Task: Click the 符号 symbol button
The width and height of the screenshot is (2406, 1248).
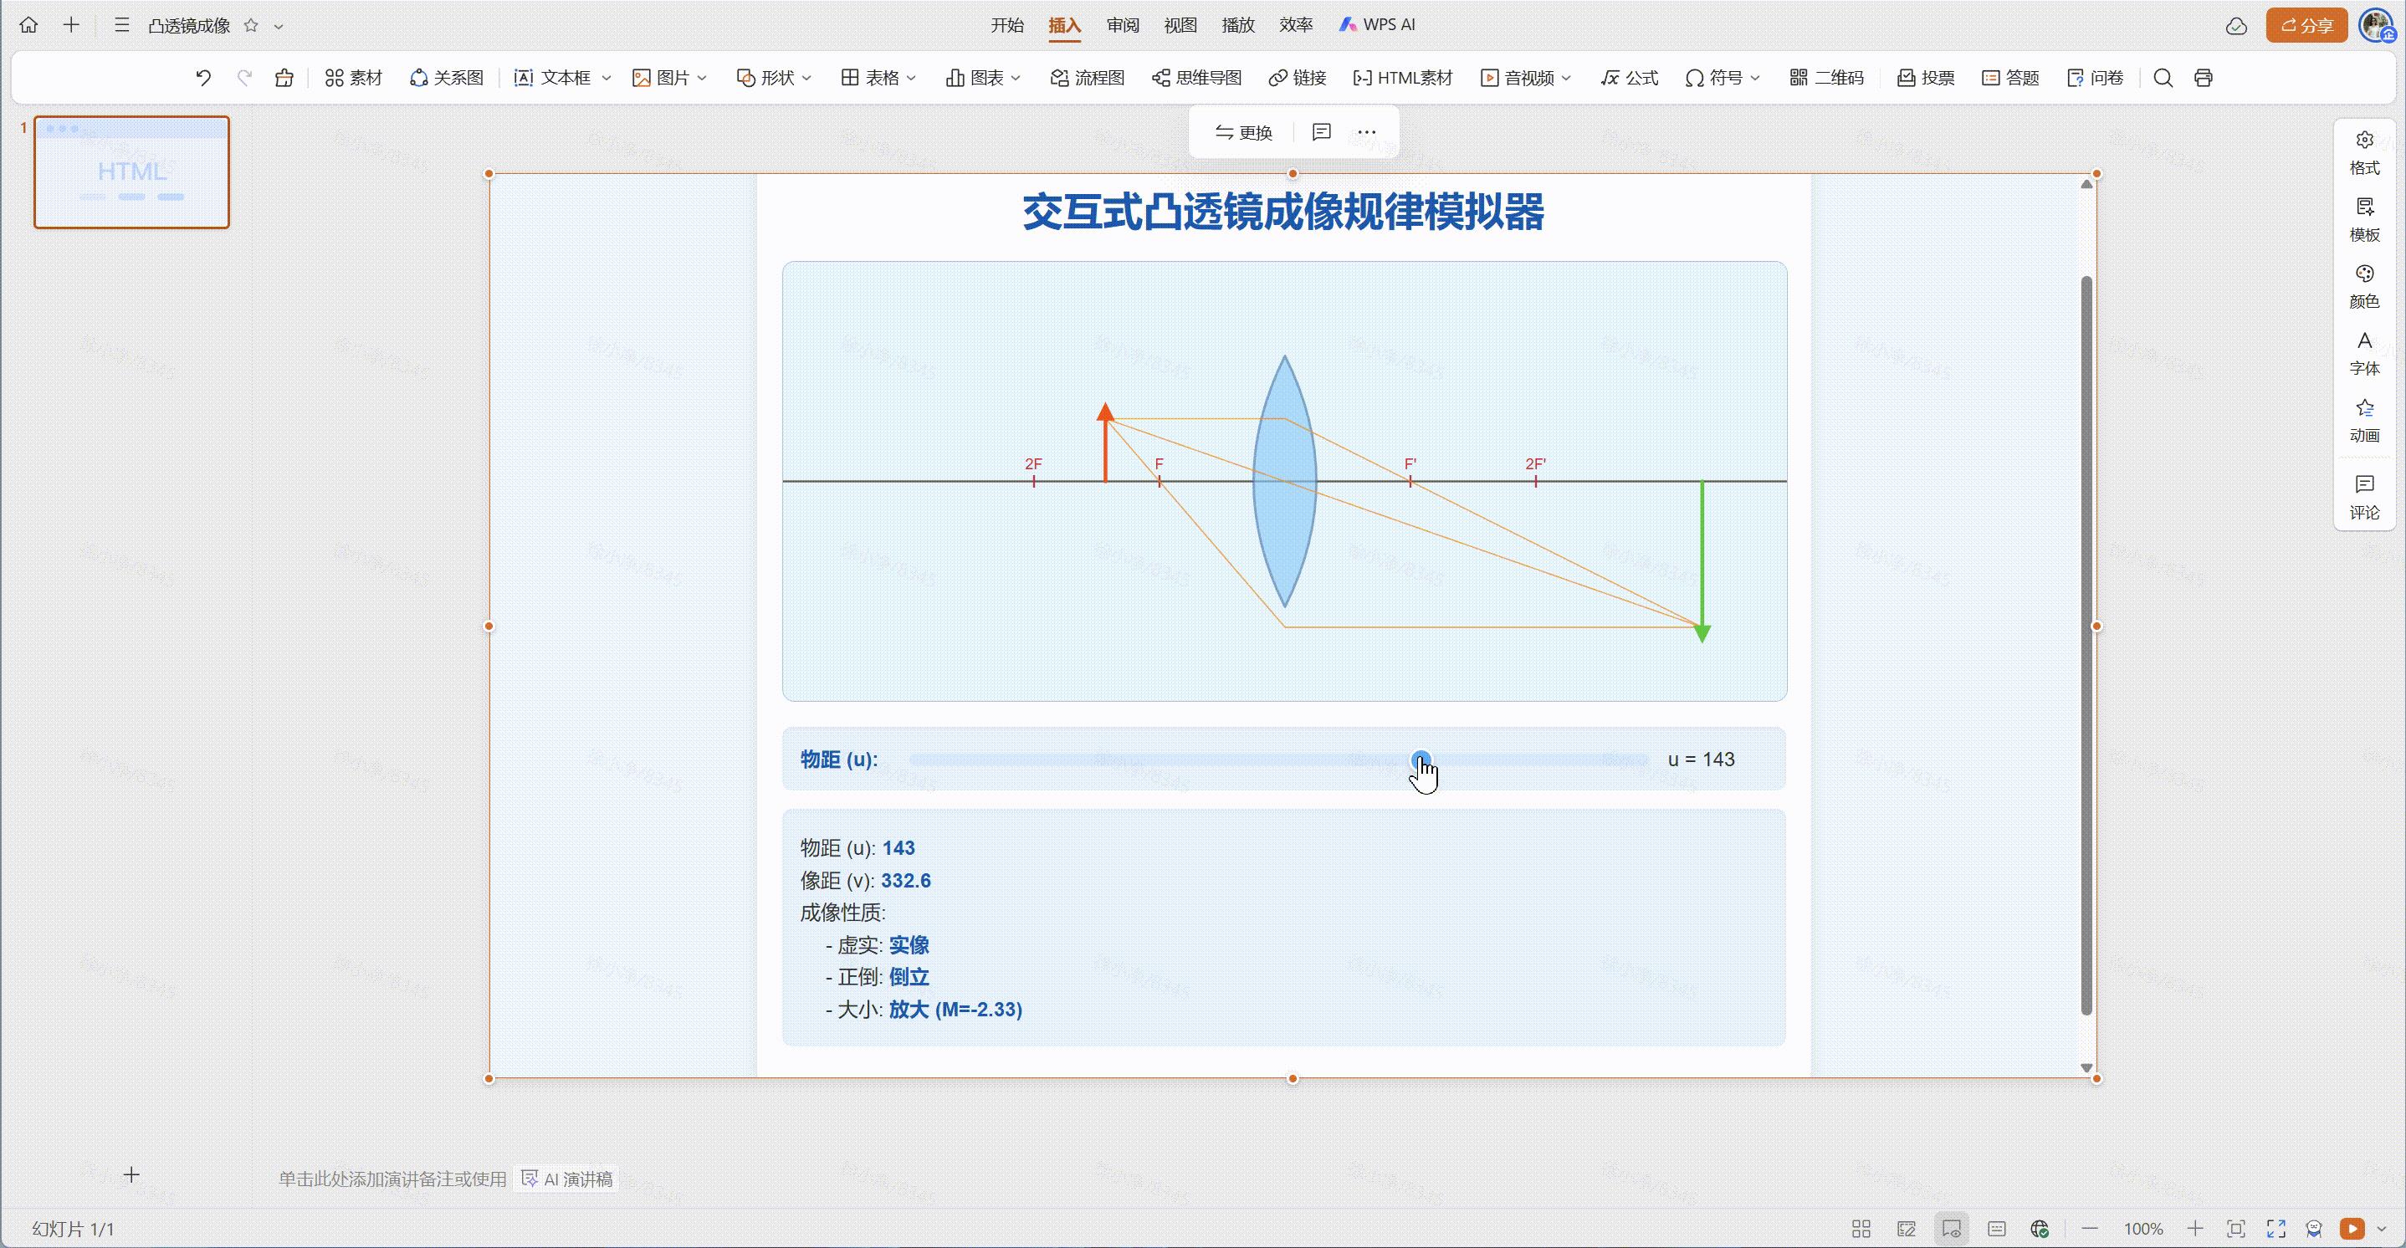Action: coord(1714,78)
